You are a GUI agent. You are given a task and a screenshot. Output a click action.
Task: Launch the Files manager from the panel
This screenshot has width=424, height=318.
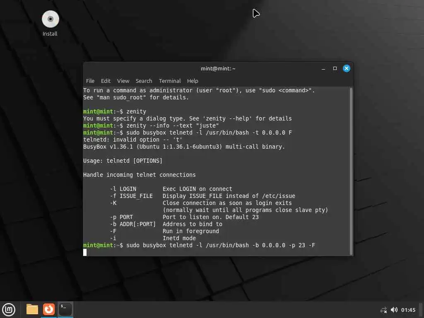(x=32, y=309)
